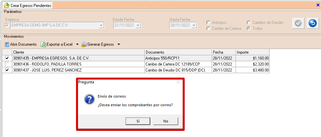
Task: Click the $2,320.00 amount cell
Action: click(x=252, y=64)
